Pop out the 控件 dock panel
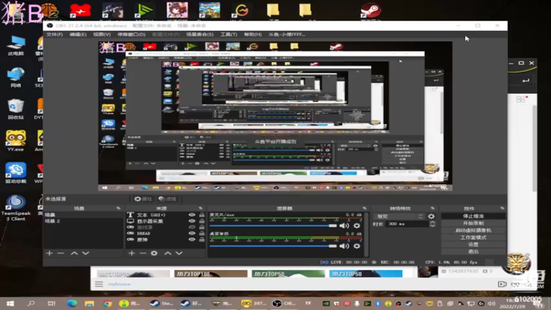551x310 pixels. (x=502, y=209)
